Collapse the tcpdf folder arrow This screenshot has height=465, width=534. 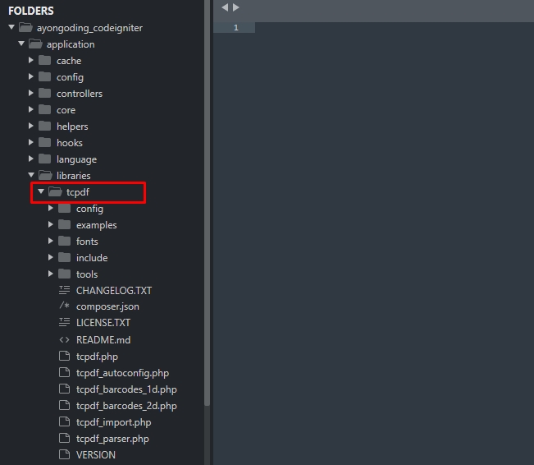coord(41,191)
